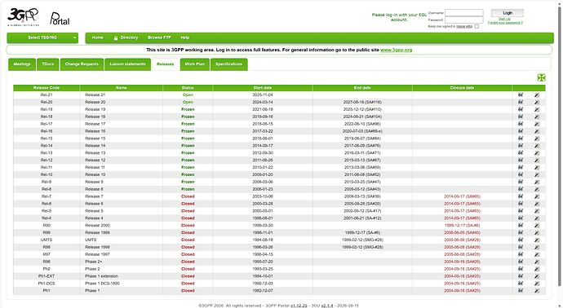Click the binoculars view icon for Rel-21

pos(521,95)
